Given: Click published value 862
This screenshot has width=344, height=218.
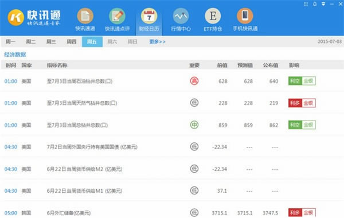Looking at the screenshot, I should pyautogui.click(x=274, y=125).
